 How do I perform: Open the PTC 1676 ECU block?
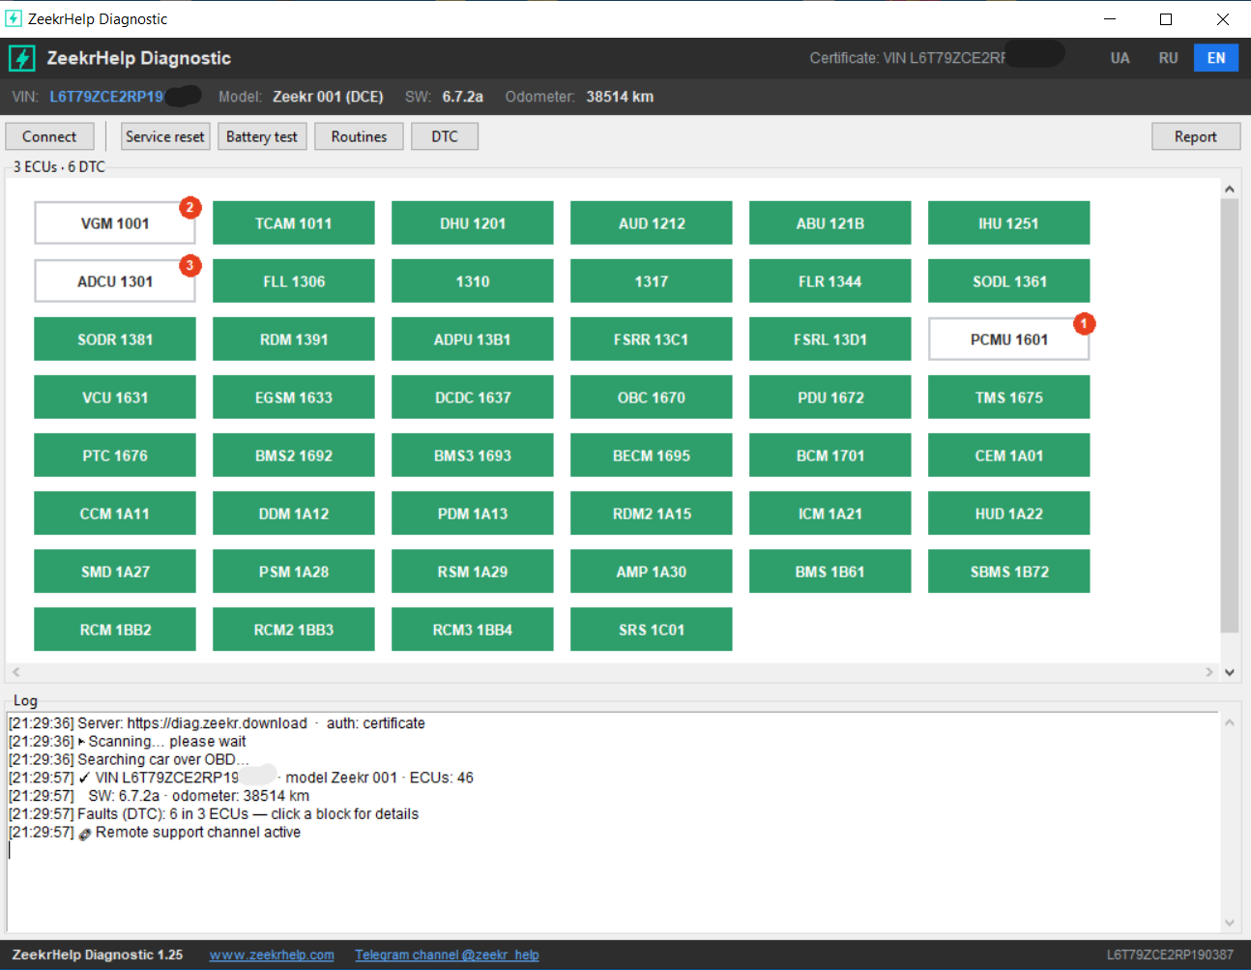tap(115, 456)
